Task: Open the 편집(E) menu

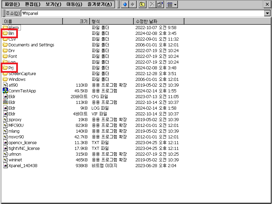Action: pos(33,4)
